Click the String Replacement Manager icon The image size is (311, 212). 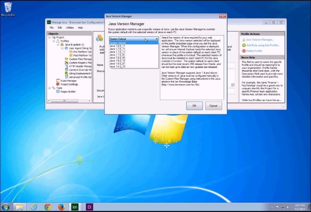click(66, 73)
